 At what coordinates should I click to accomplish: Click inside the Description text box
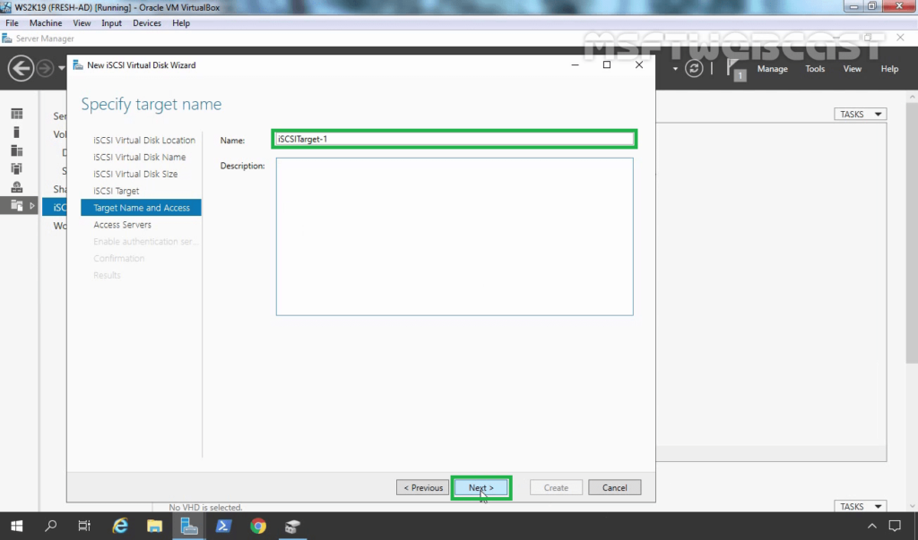(x=455, y=236)
